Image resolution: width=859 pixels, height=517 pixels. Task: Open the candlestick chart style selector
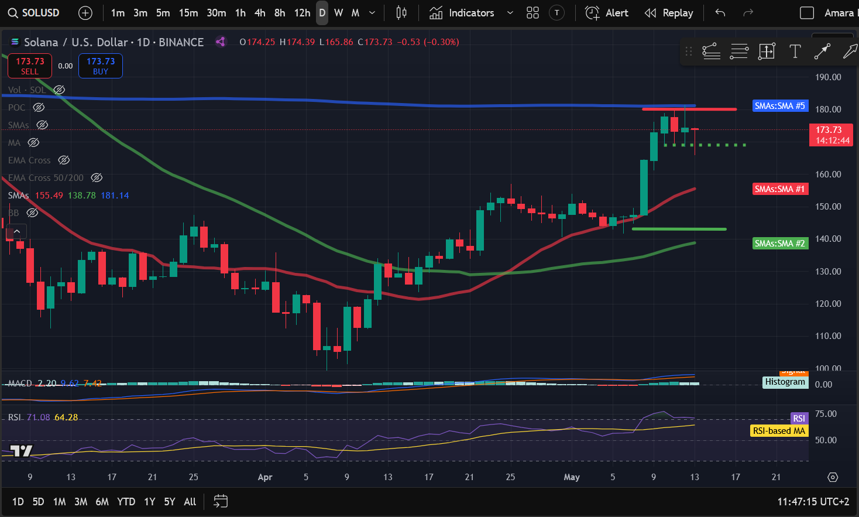tap(401, 13)
